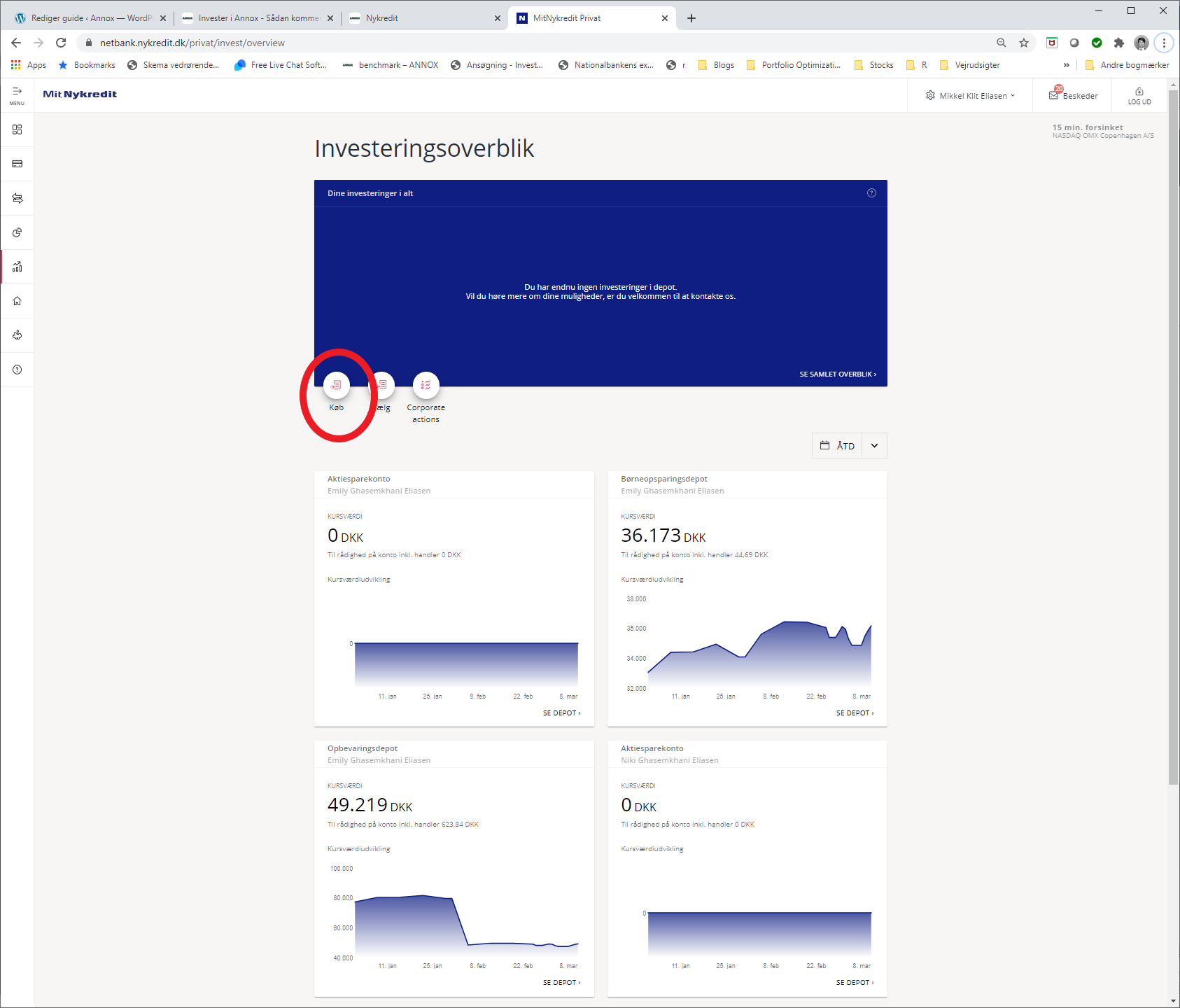
Task: Close the Nykredit browser tab
Action: click(498, 18)
